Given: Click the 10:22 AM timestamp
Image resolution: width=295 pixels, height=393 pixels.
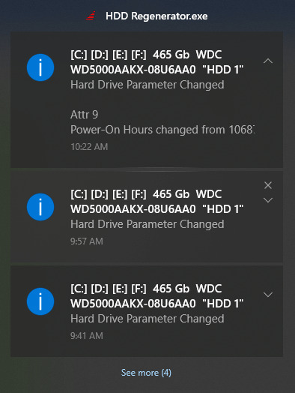Looking at the screenshot, I should point(89,146).
